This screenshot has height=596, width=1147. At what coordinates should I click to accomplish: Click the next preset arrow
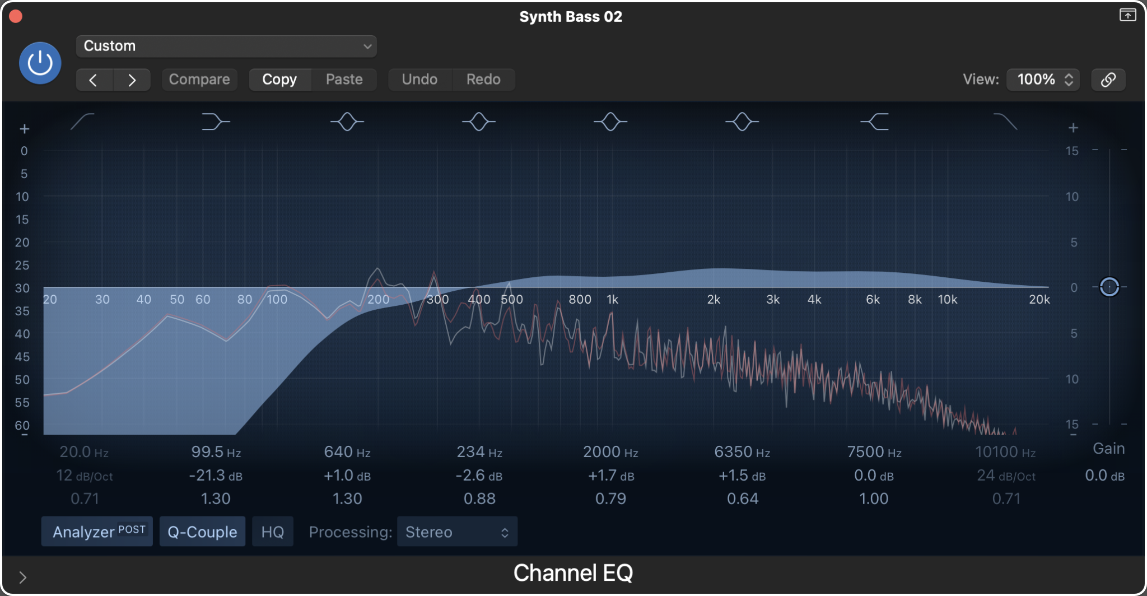pos(132,80)
